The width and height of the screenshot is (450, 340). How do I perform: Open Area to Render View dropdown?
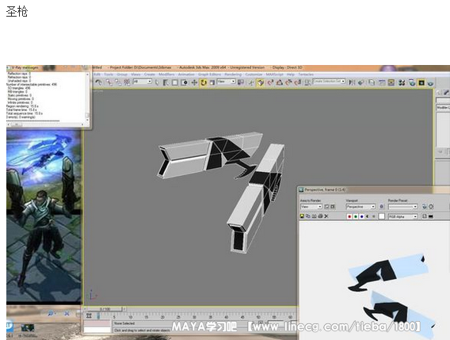point(311,207)
